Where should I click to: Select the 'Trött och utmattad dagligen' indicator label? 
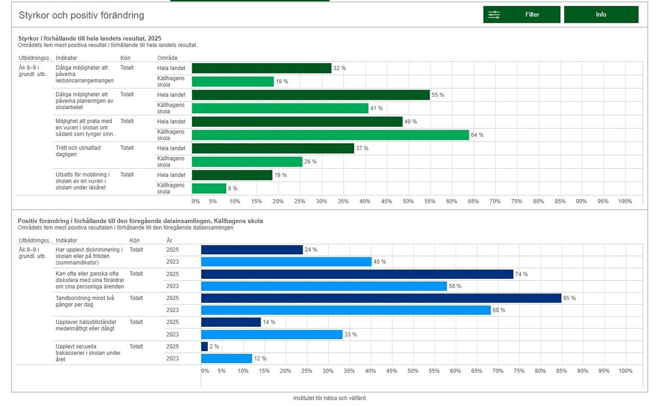(x=78, y=151)
